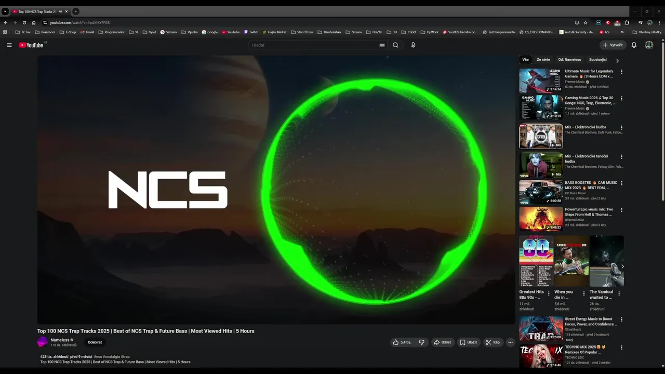Click the search magnifier button
665x374 pixels.
click(x=395, y=45)
